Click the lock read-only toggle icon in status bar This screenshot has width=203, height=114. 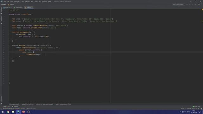point(199,109)
